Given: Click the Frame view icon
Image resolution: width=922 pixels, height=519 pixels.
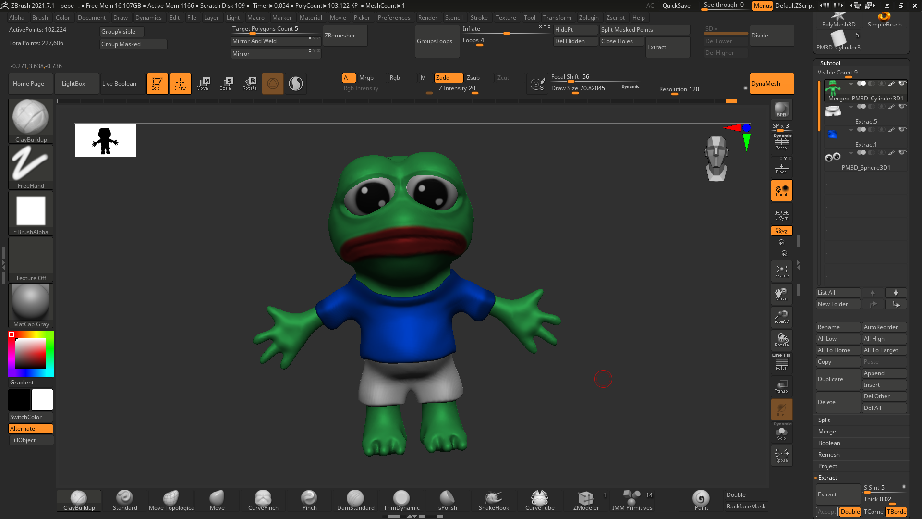Looking at the screenshot, I should (x=781, y=272).
